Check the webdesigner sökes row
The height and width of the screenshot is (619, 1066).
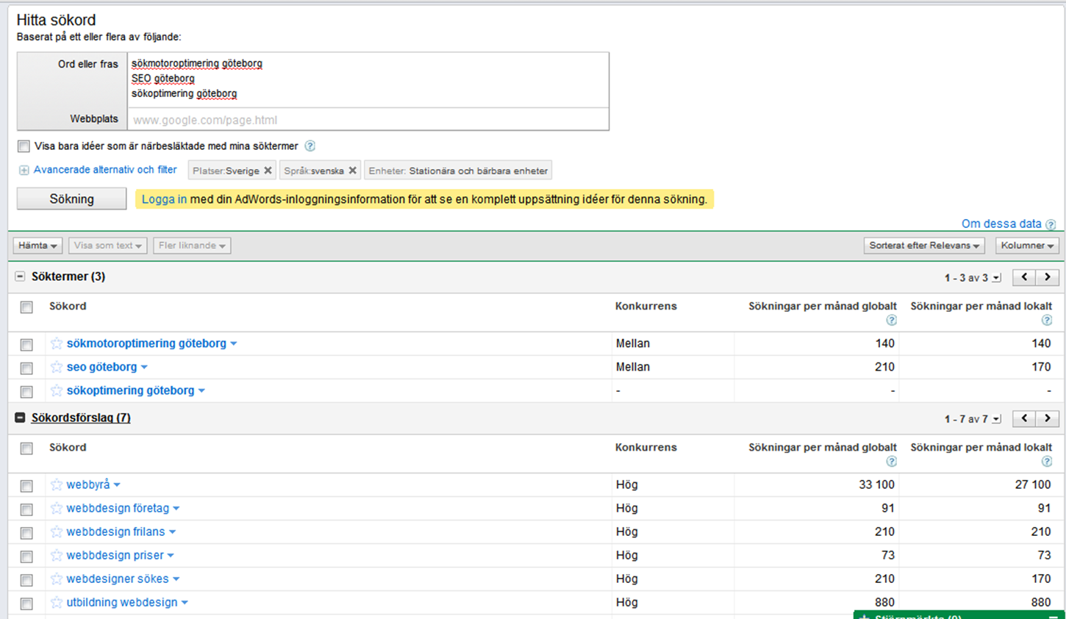pos(26,580)
